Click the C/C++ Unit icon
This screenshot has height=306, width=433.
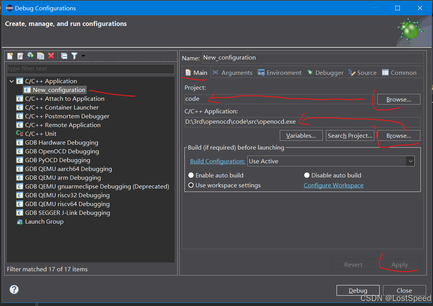pos(19,134)
